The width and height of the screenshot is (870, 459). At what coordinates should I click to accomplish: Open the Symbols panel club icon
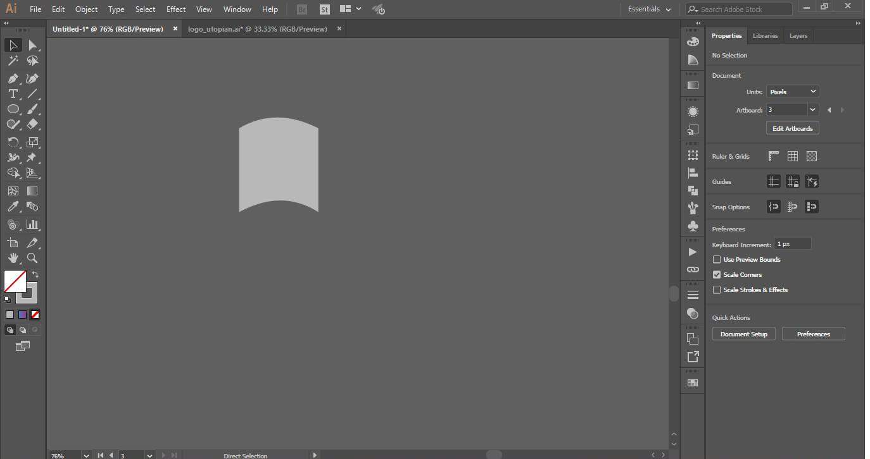693,226
